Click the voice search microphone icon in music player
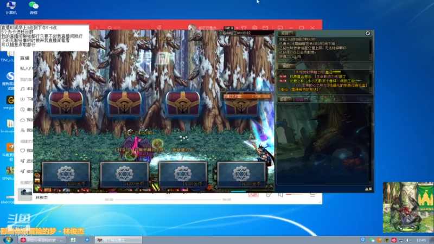This screenshot has width=434, height=244. 159,28
